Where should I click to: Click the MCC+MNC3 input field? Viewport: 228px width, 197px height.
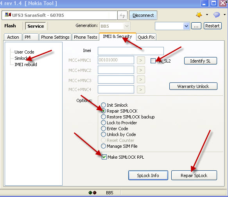click(x=116, y=80)
